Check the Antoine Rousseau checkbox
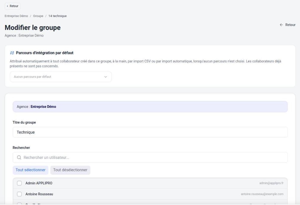Image resolution: width=300 pixels, height=205 pixels. (19, 194)
